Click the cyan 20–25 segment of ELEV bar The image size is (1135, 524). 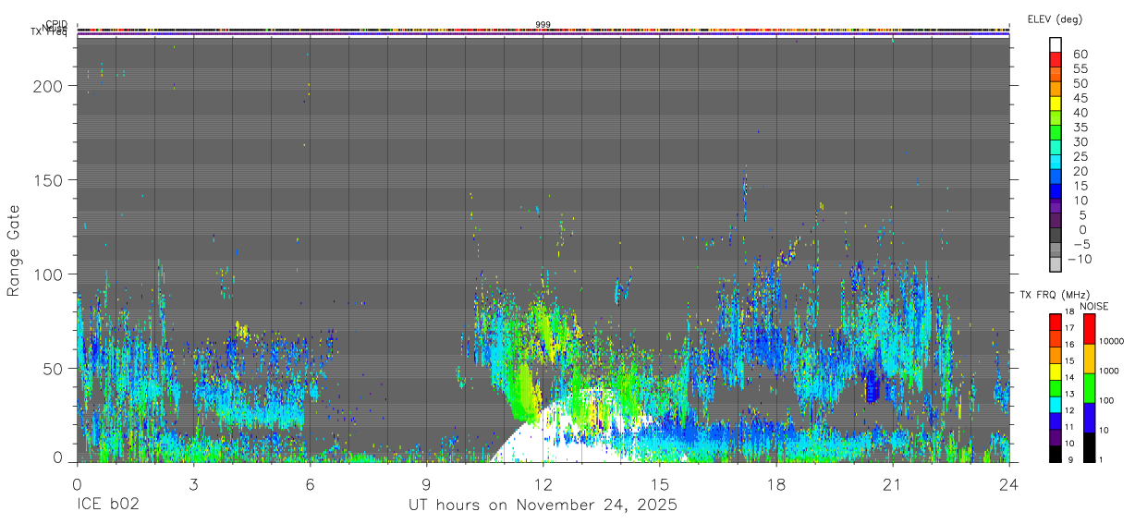coord(1055,163)
